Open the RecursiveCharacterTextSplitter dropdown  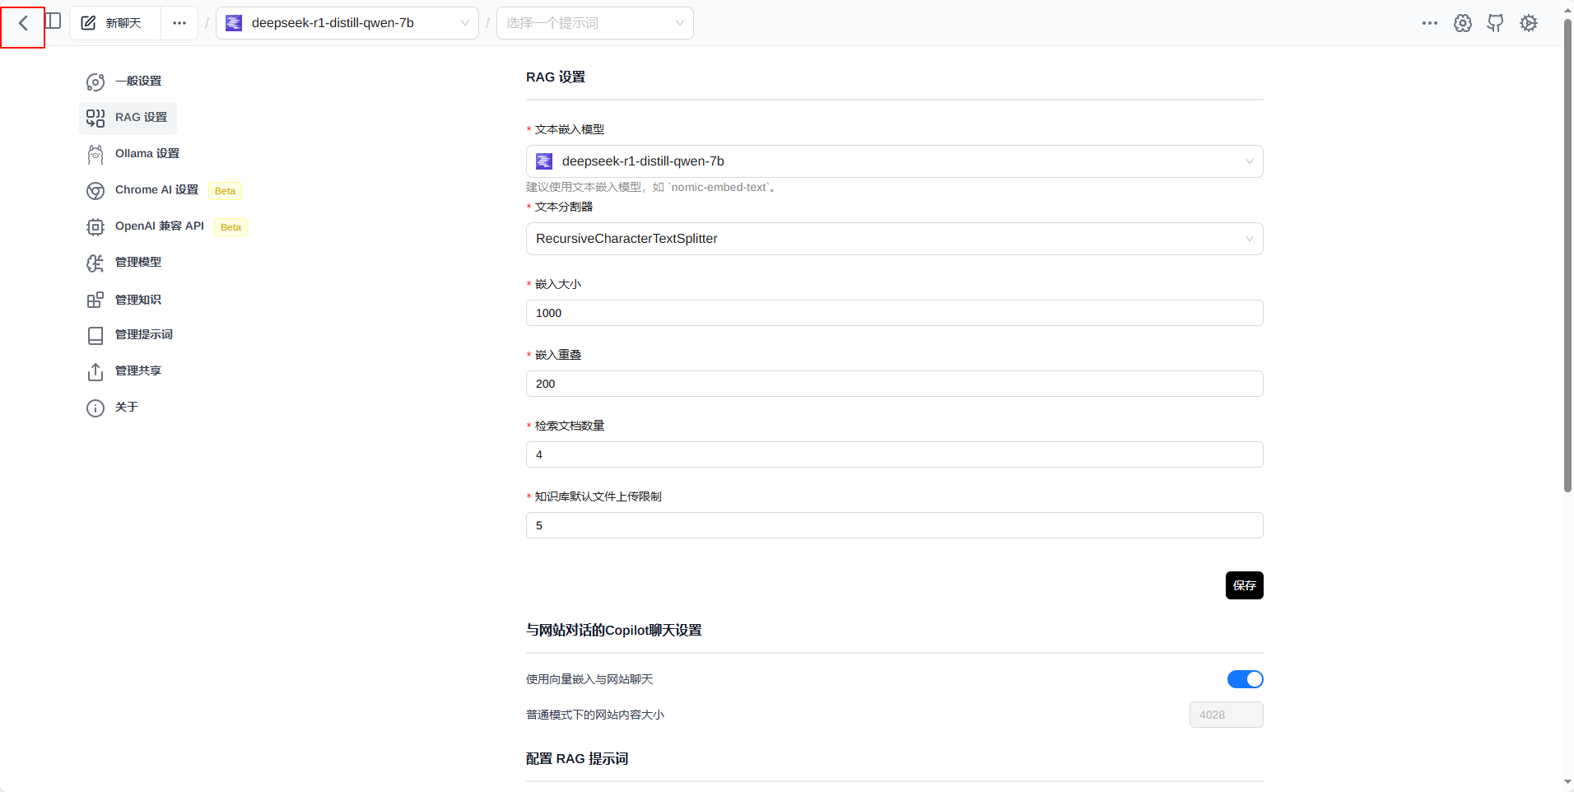(x=894, y=239)
